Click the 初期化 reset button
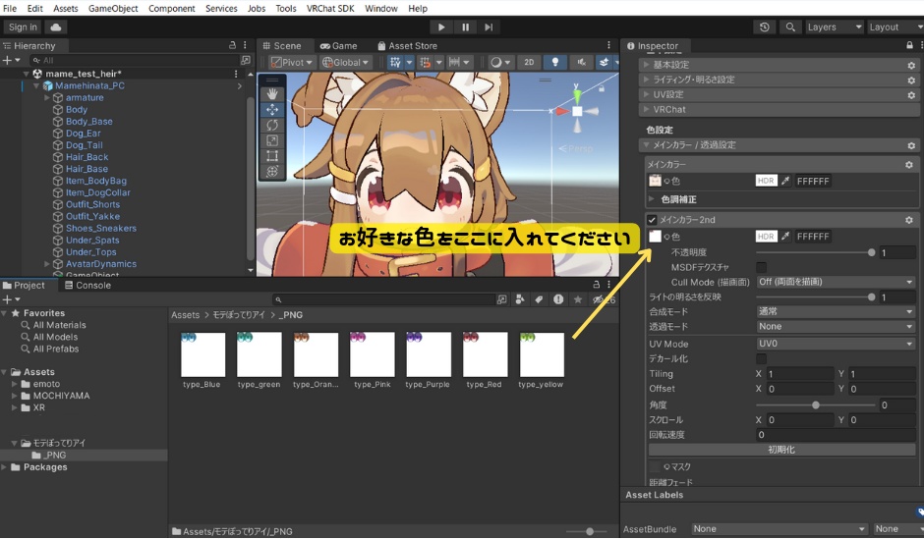 781,450
